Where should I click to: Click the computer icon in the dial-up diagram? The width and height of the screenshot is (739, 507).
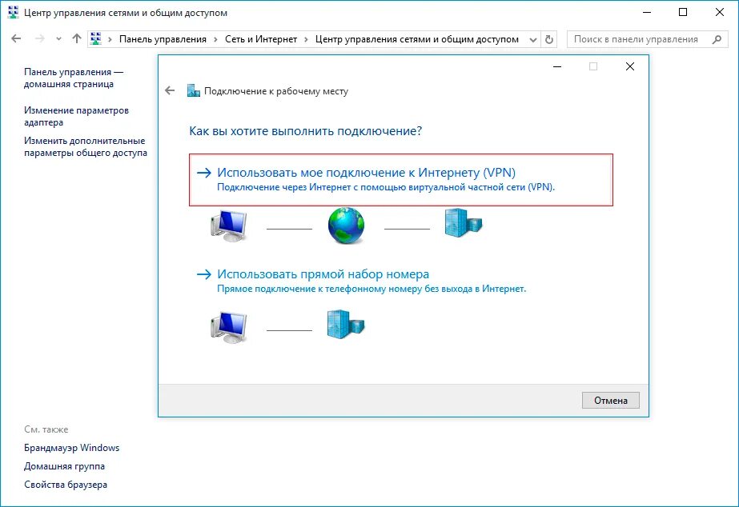tap(228, 327)
